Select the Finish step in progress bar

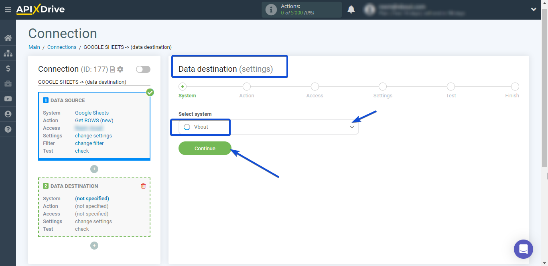pos(515,87)
